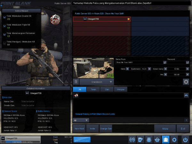Click the Crackdown map preview thumbnail
The width and height of the screenshot is (192, 144).
(93, 68)
